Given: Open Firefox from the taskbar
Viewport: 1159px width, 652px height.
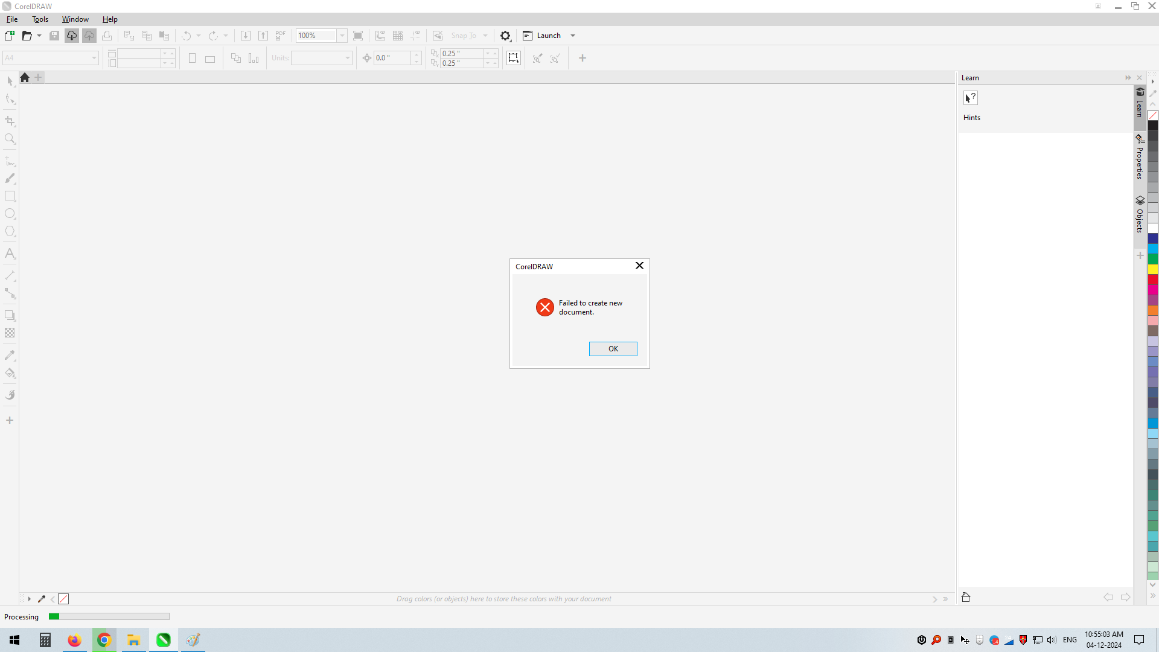Looking at the screenshot, I should pyautogui.click(x=74, y=640).
